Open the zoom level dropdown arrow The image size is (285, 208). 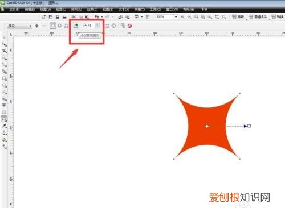(x=176, y=17)
